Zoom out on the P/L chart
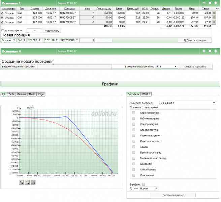This screenshot has height=202, width=221. (27, 182)
